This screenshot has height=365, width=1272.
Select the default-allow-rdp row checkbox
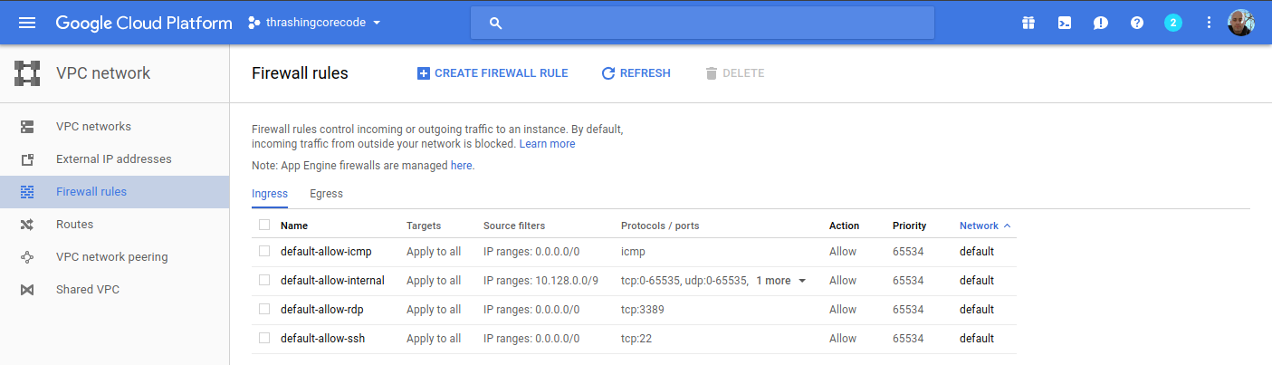(264, 309)
